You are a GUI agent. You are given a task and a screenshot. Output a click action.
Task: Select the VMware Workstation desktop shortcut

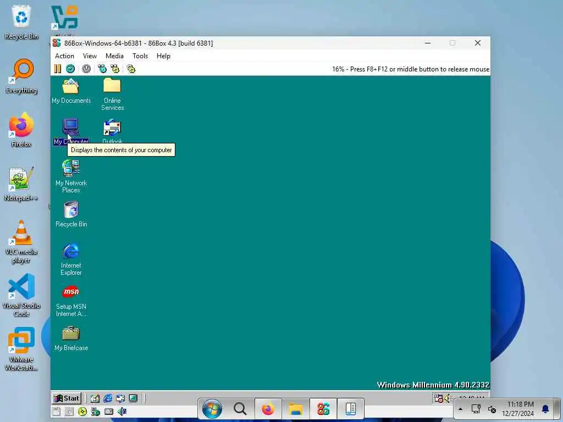[x=21, y=349]
